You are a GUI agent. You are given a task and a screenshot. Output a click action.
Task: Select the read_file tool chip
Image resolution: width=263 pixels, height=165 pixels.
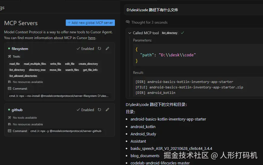[15, 64]
